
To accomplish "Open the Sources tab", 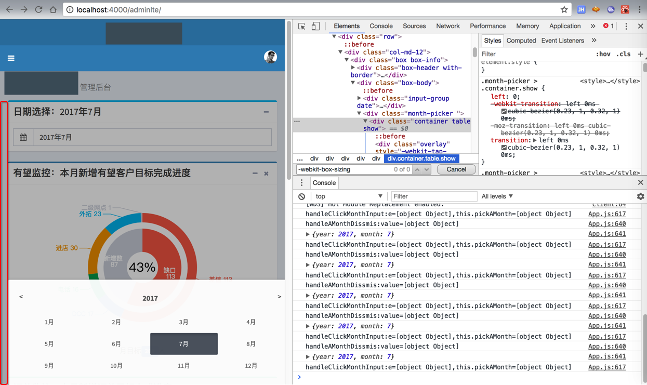I will click(x=414, y=26).
